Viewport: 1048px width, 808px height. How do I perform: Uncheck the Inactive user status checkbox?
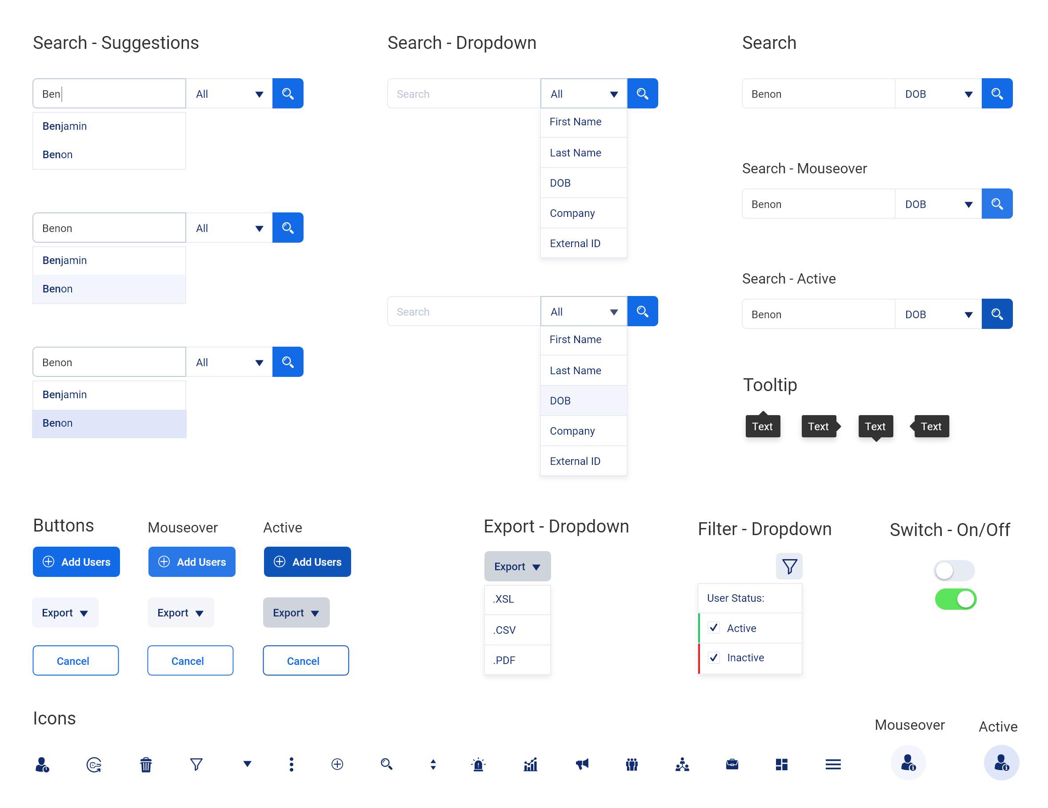click(x=713, y=657)
